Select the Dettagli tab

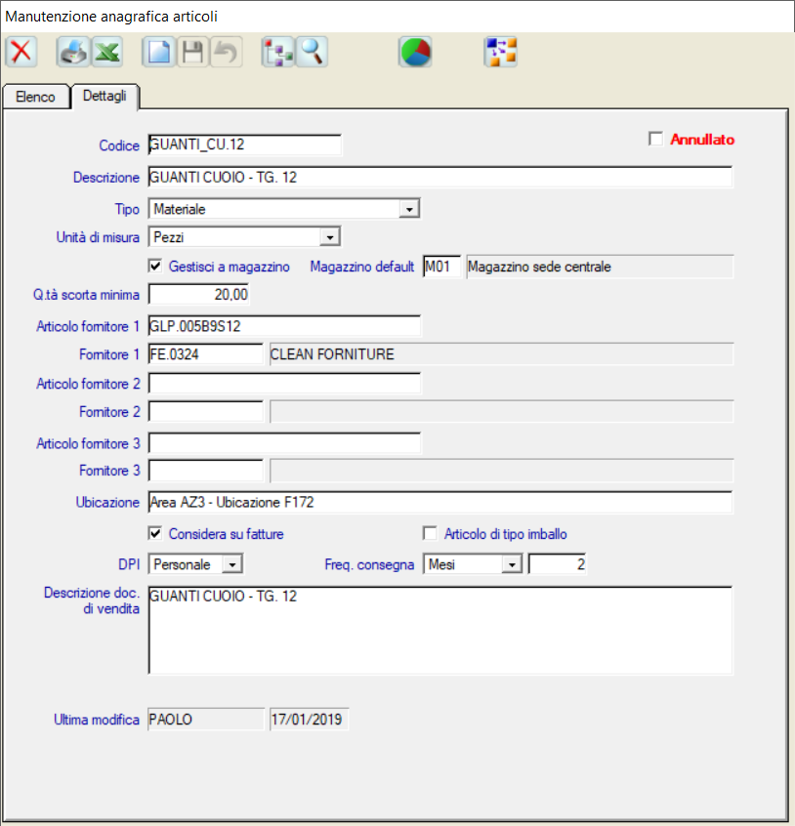point(105,96)
